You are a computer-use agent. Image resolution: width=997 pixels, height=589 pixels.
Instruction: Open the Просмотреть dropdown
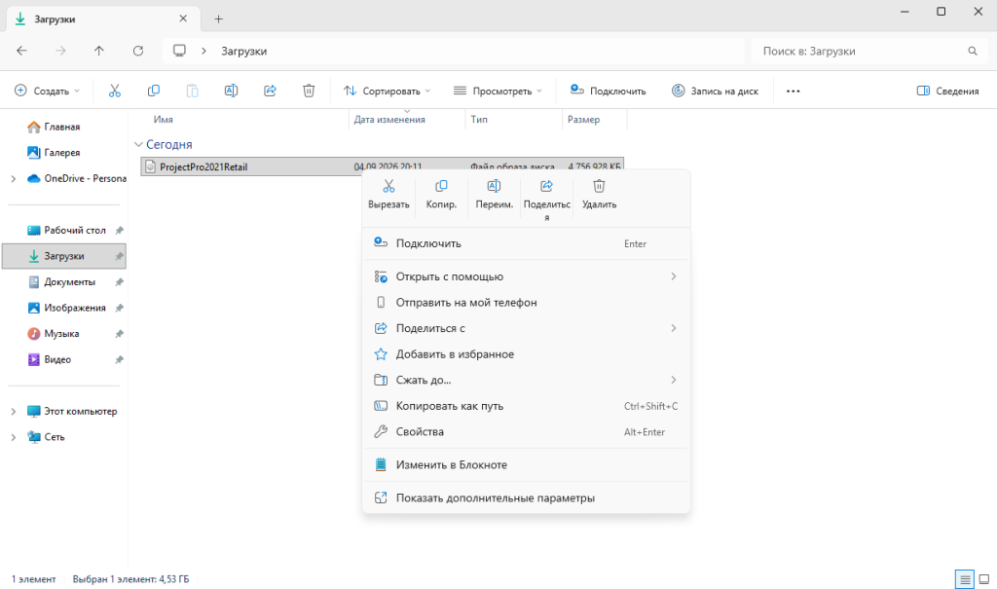[x=498, y=91]
